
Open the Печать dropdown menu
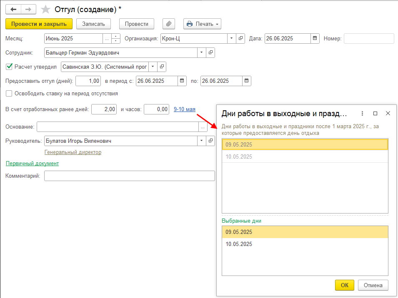(x=203, y=24)
